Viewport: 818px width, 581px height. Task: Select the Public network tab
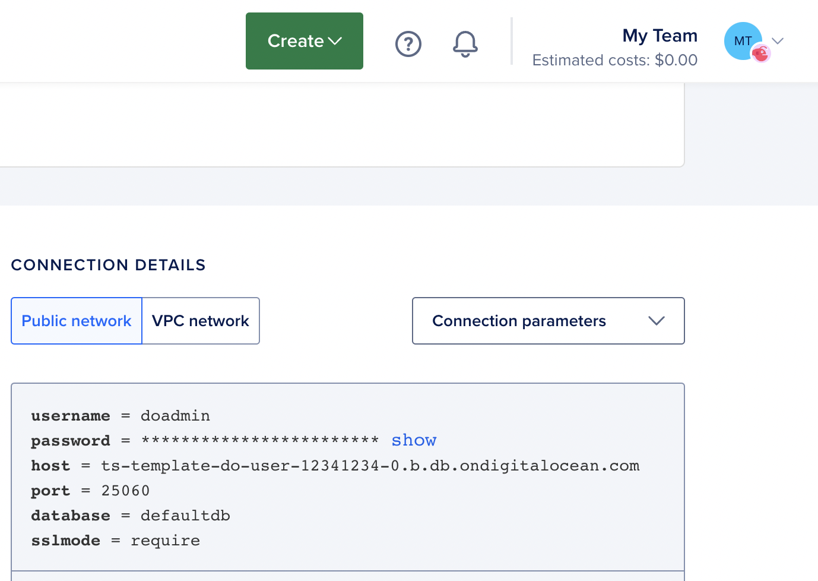pyautogui.click(x=77, y=321)
